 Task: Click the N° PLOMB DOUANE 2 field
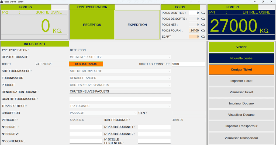coord(154,134)
